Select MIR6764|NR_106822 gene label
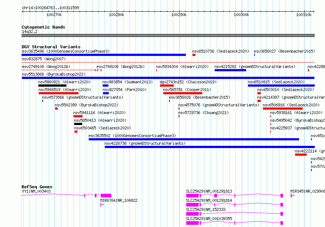 (x=119, y=200)
